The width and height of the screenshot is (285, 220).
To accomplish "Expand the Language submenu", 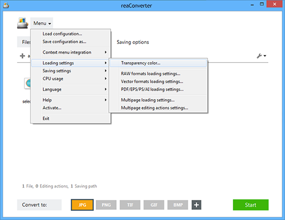I will [x=71, y=89].
